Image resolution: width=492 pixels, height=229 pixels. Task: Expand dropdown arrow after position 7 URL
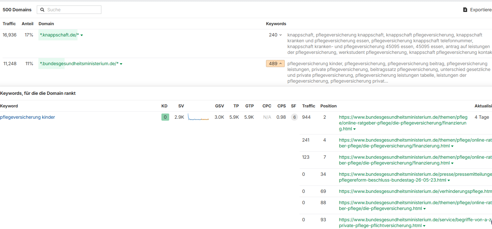point(452,164)
